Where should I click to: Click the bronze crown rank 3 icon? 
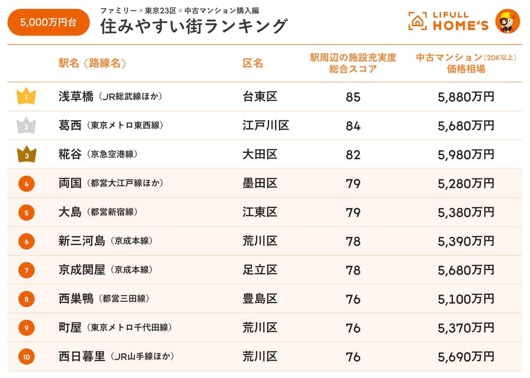tap(26, 155)
